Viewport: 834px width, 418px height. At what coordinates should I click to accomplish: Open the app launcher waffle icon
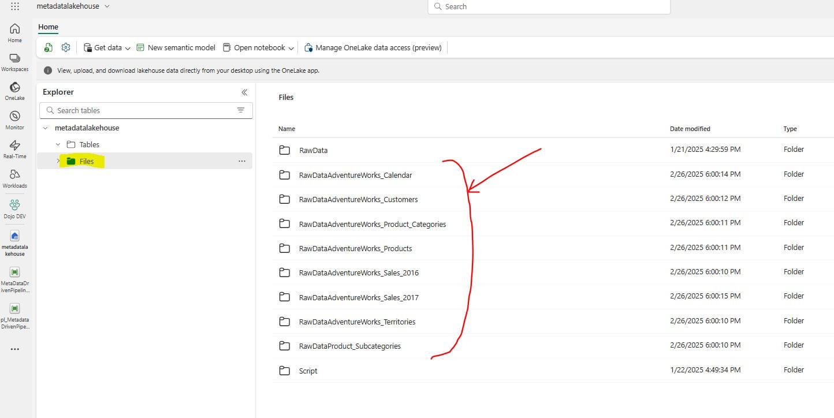point(15,6)
